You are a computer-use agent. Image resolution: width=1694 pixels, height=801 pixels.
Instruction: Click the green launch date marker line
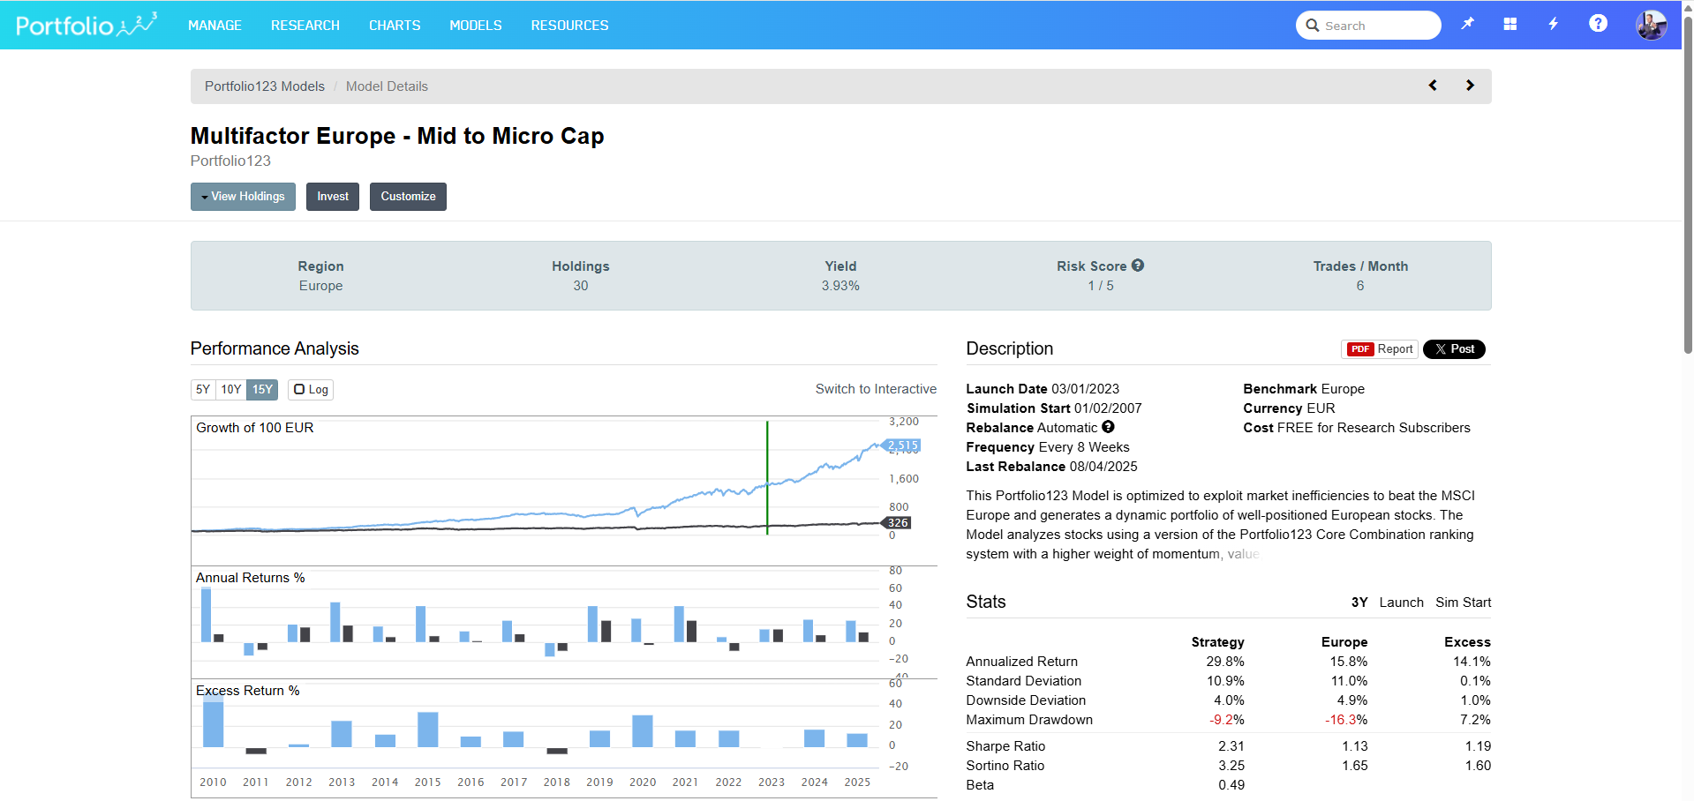(x=767, y=477)
